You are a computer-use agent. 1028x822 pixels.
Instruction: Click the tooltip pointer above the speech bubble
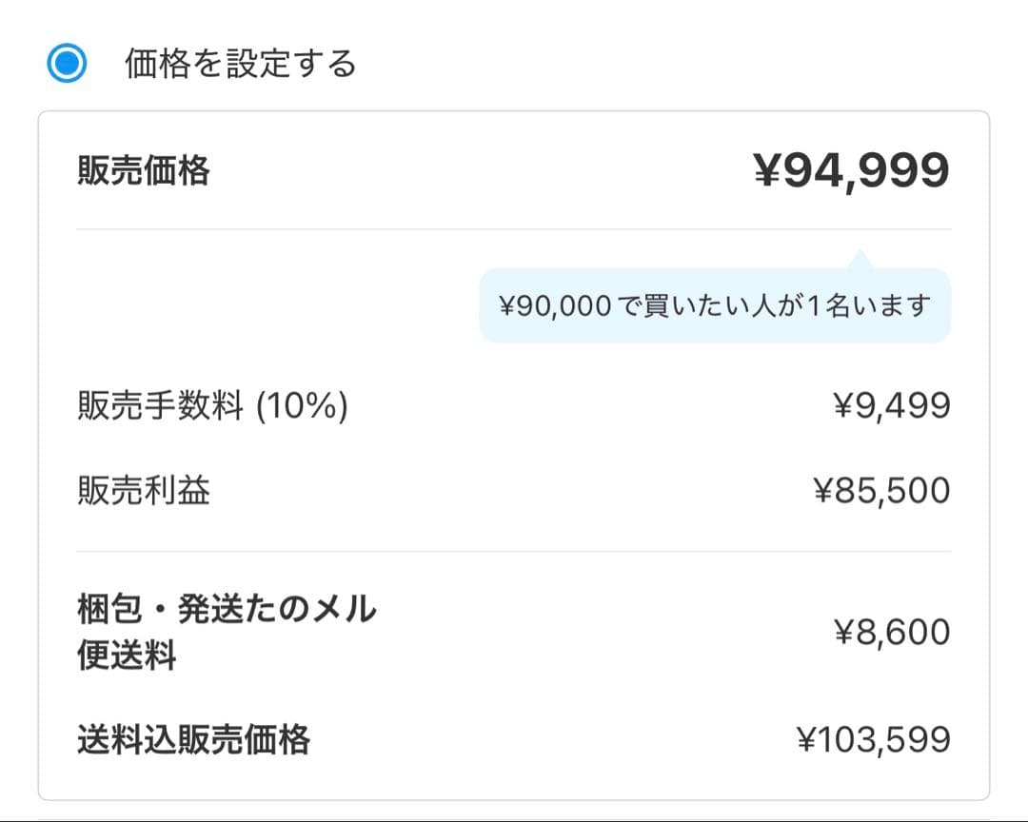(x=861, y=259)
